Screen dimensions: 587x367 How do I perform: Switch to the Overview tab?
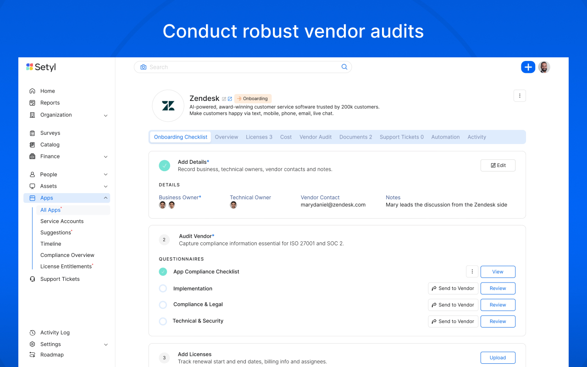pos(227,137)
